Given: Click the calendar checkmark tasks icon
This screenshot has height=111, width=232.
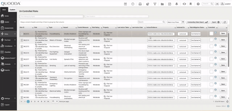Looking at the screenshot, I should pyautogui.click(x=170, y=4).
